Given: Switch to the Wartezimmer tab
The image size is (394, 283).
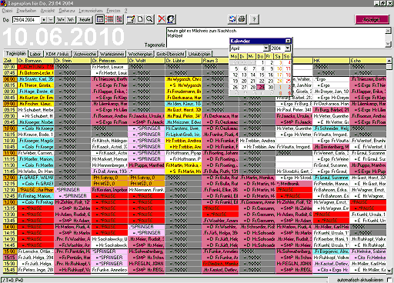Looking at the screenshot, I should click(112, 54).
